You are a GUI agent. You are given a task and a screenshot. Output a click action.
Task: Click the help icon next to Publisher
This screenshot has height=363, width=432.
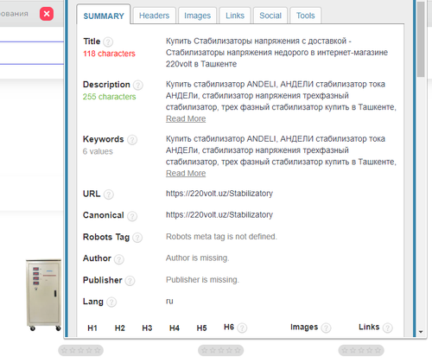[x=130, y=281]
